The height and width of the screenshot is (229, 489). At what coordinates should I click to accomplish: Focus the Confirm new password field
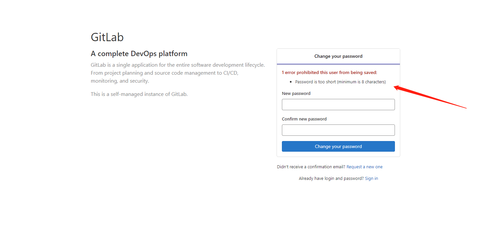[338, 130]
